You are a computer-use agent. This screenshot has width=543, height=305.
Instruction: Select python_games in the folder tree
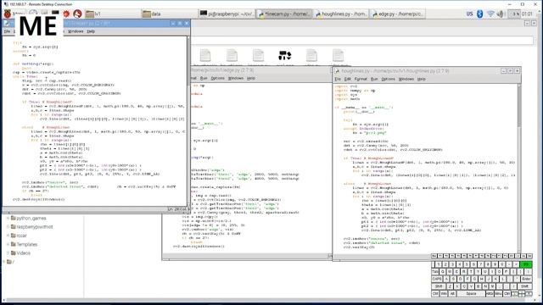(31, 219)
